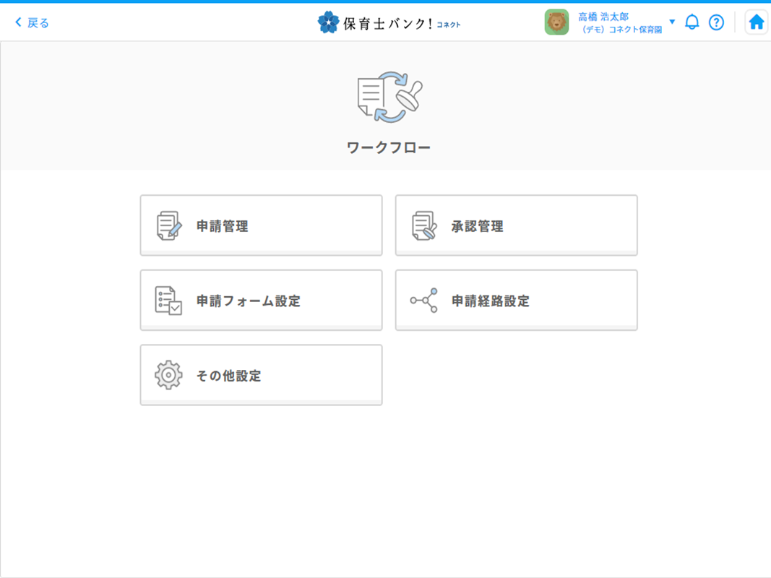Click the 戻る back link
771x578 pixels.
pyautogui.click(x=33, y=22)
